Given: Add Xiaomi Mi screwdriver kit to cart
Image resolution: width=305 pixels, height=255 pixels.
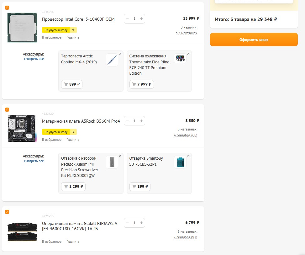Looking at the screenshot, I should [x=73, y=186].
